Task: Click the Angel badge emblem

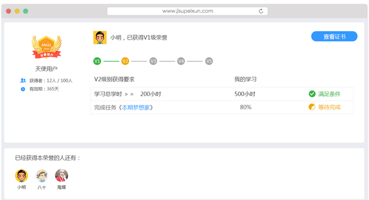Action: pyautogui.click(x=47, y=47)
